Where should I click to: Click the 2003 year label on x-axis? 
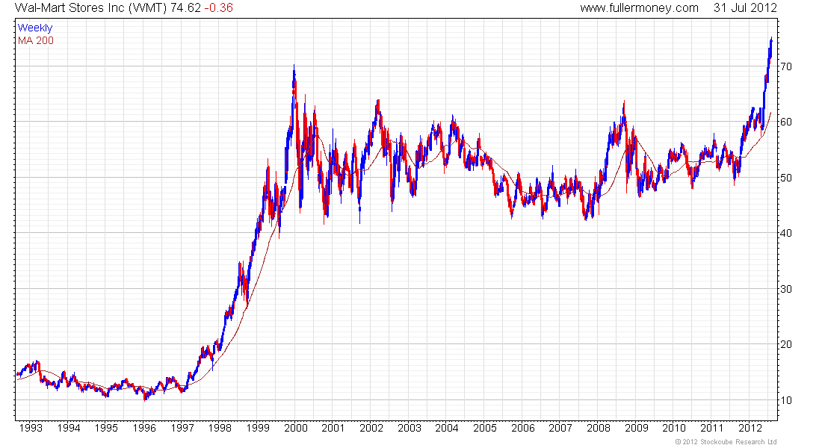pyautogui.click(x=410, y=428)
